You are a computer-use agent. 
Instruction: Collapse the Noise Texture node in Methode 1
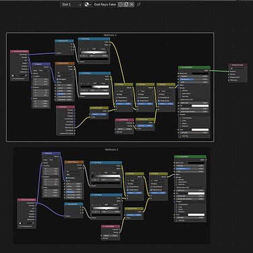pyautogui.click(x=57, y=63)
